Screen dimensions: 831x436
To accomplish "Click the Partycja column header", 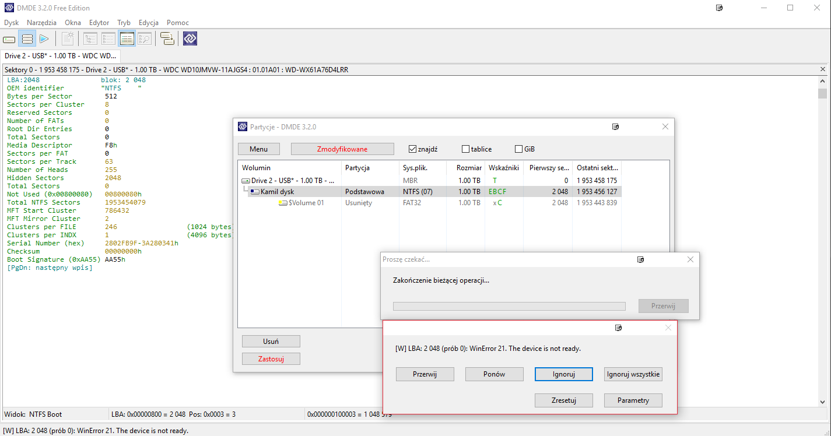I will pos(370,168).
